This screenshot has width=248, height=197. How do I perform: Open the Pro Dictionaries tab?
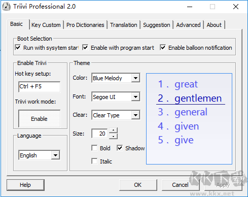pyautogui.click(x=85, y=25)
